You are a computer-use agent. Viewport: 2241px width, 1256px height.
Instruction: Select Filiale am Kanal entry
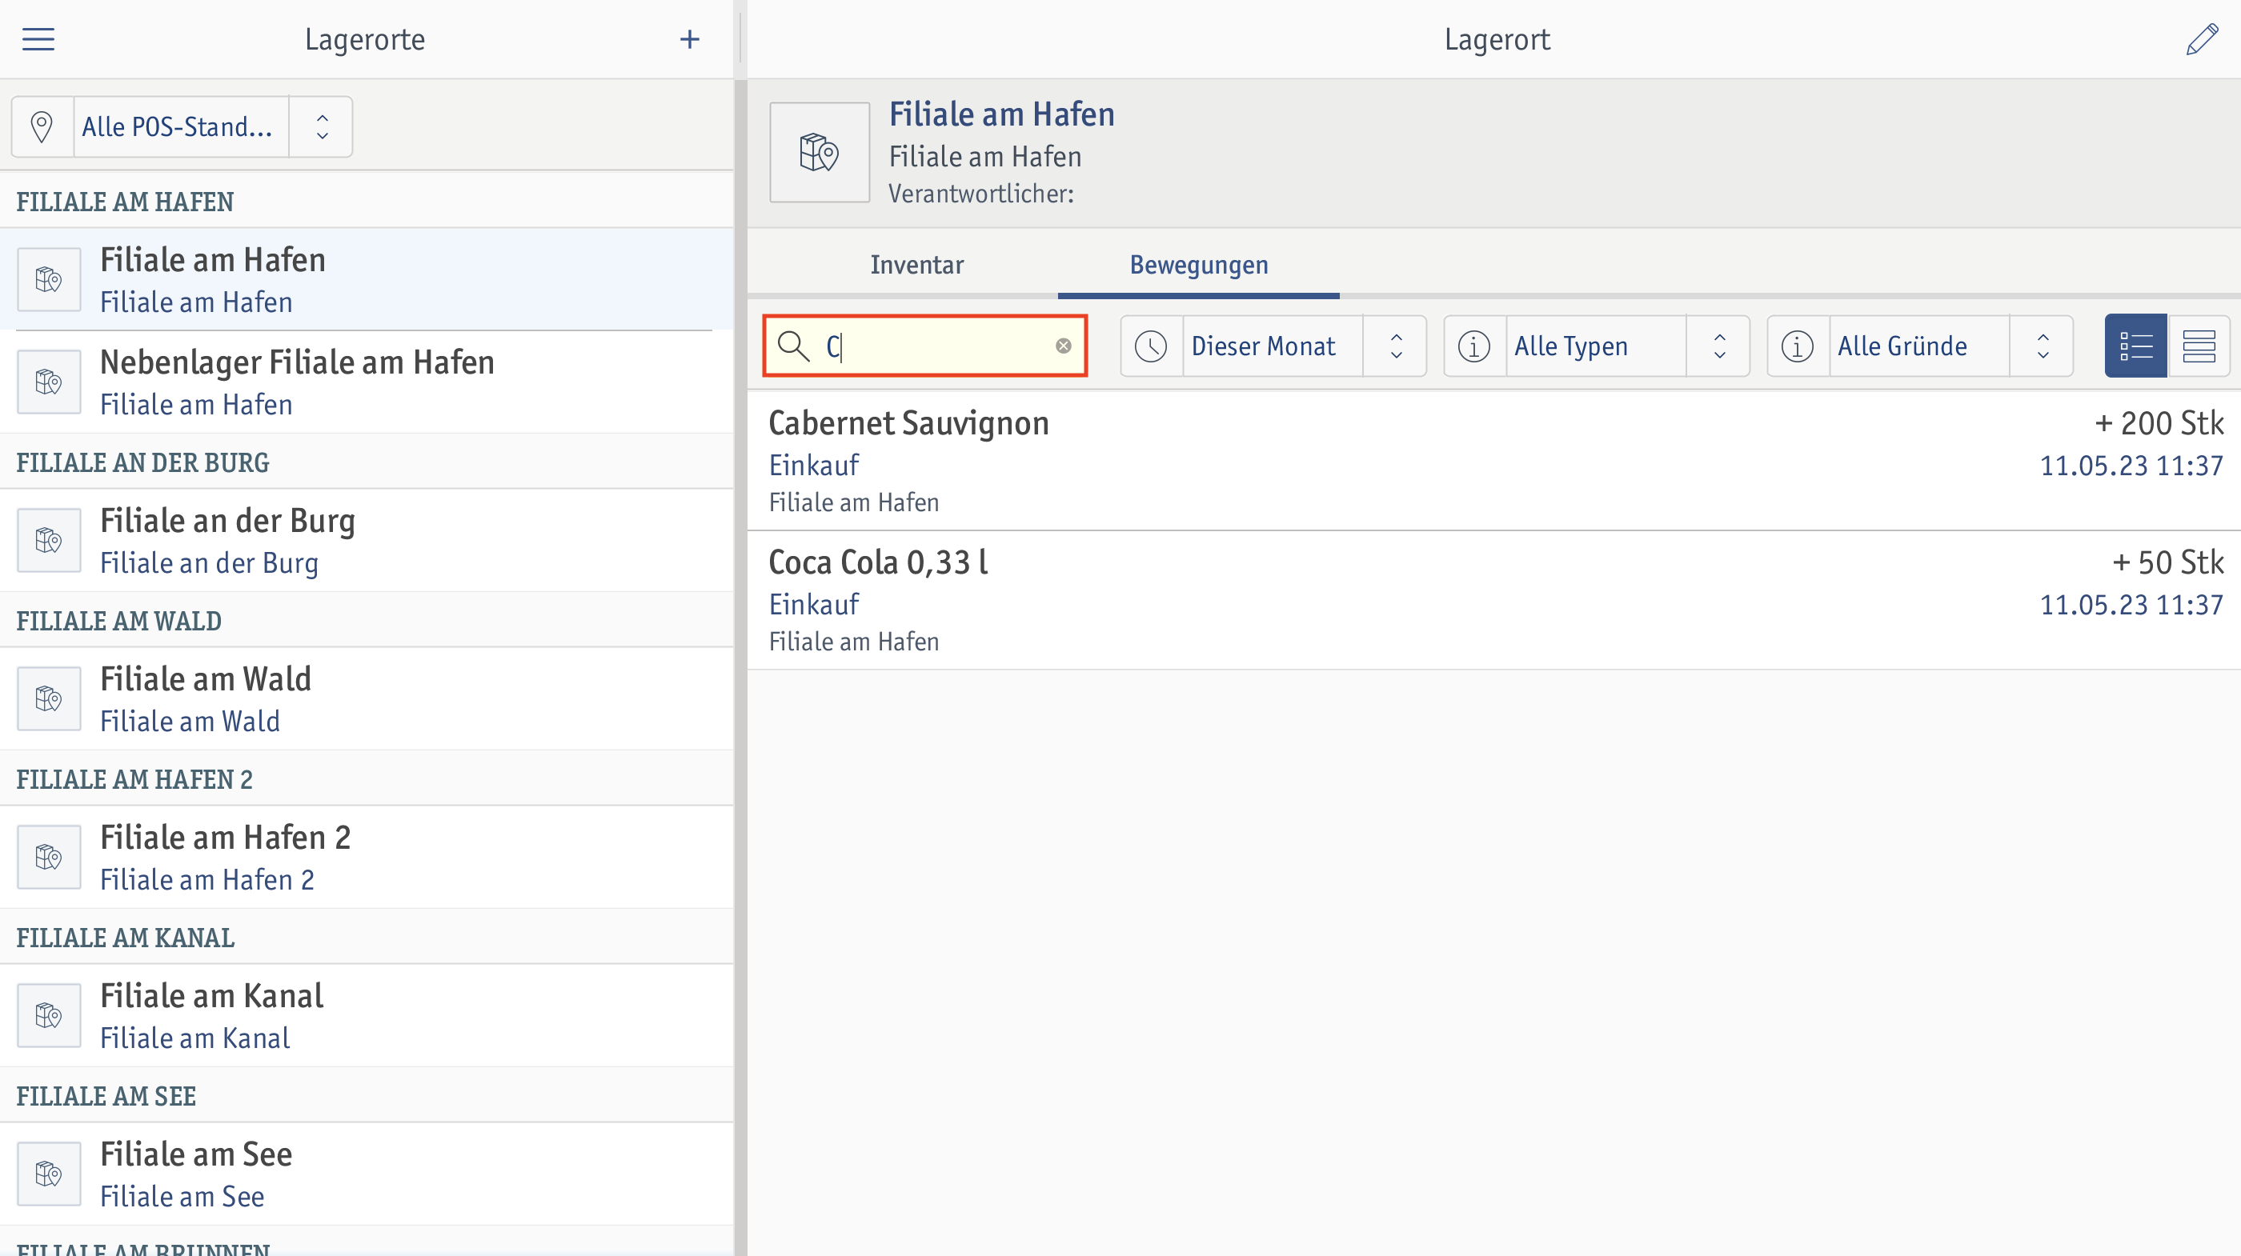coord(367,1015)
